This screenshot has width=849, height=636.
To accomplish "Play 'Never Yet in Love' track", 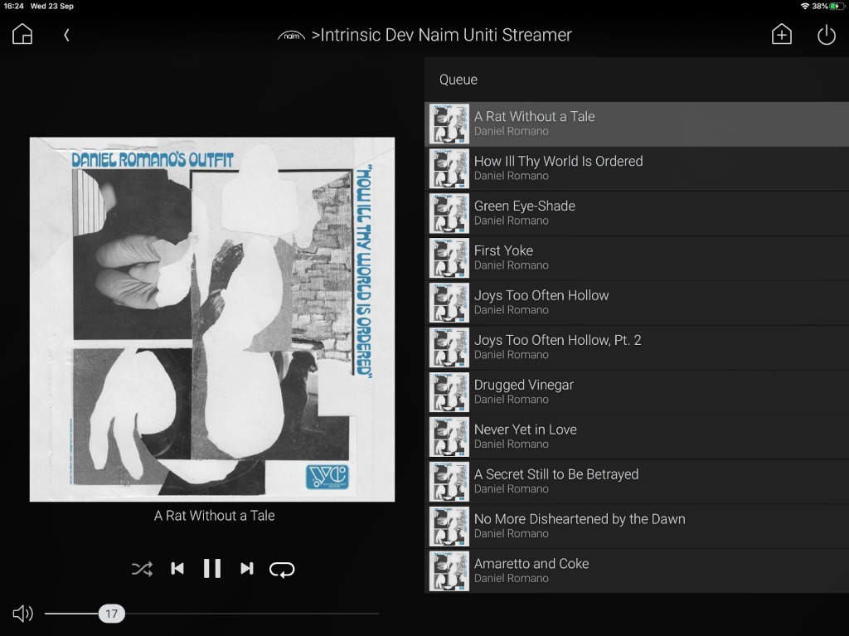I will pyautogui.click(x=637, y=437).
